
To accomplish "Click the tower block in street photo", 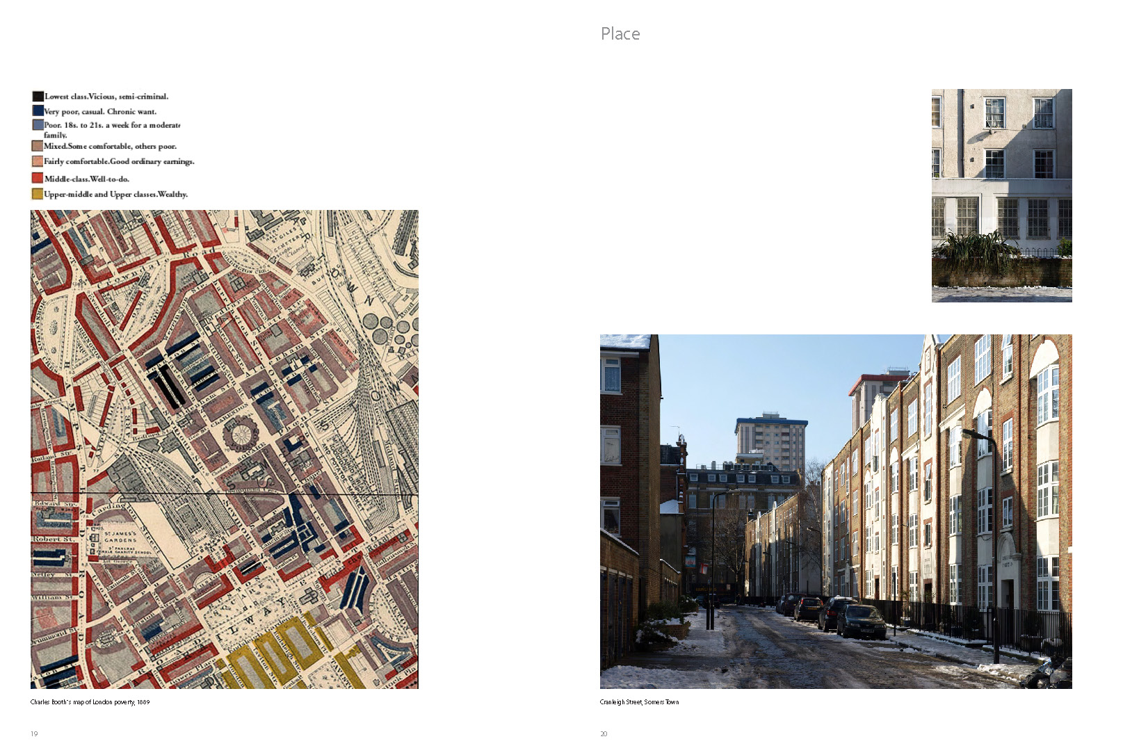I will tap(771, 441).
